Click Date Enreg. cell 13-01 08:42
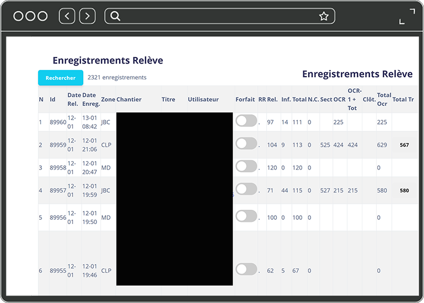This screenshot has height=303, width=424. click(90, 122)
